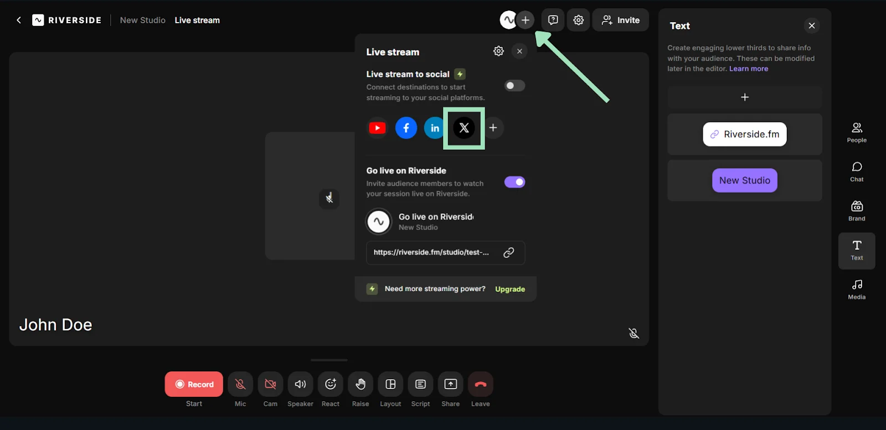
Task: Open the React emoji menu
Action: tap(331, 384)
